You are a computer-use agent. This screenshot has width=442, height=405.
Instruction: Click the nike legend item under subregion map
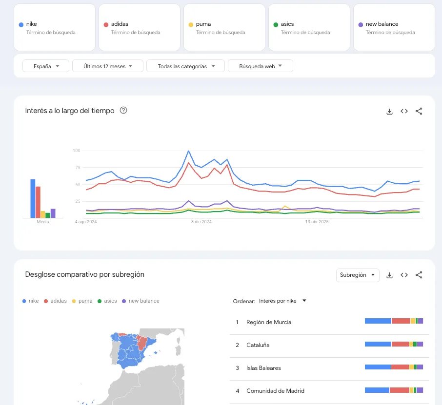(x=30, y=301)
